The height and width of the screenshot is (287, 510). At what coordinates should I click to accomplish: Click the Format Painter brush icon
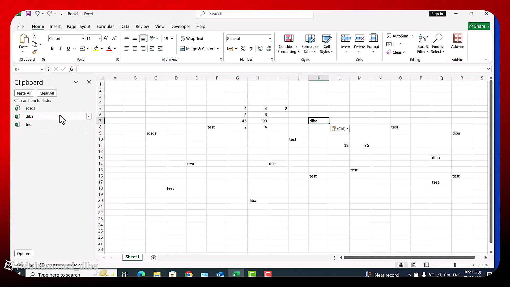coord(35,52)
